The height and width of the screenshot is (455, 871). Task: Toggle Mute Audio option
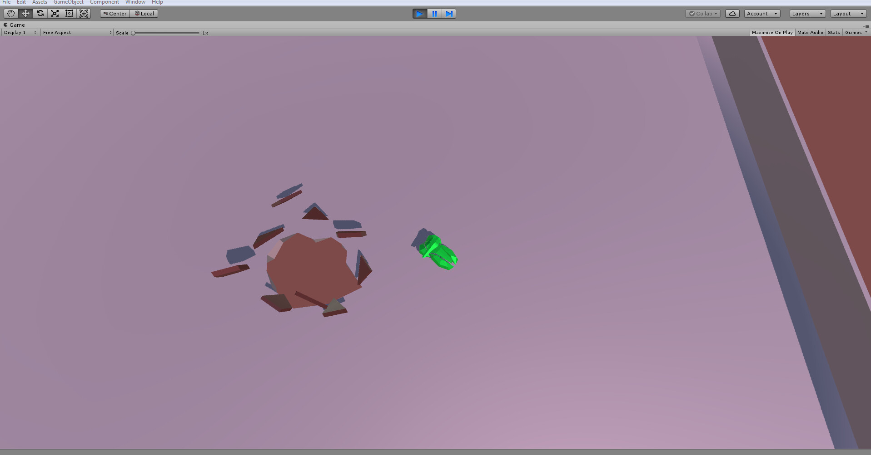[x=810, y=33]
